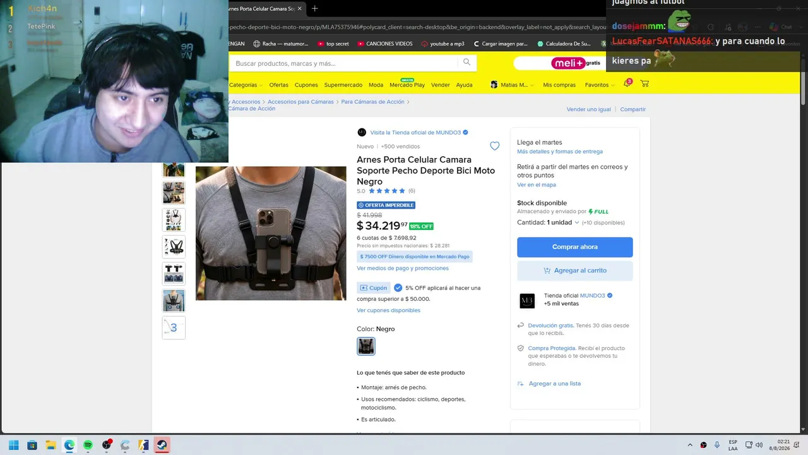Open the Windows Start menu
Image resolution: width=808 pixels, height=455 pixels.
[x=14, y=445]
